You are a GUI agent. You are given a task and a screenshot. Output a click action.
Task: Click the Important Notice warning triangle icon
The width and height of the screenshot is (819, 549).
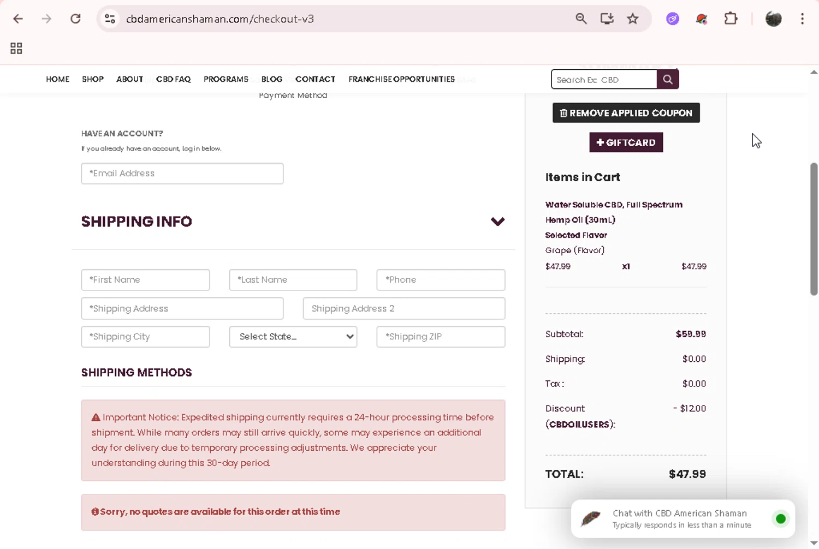pyautogui.click(x=96, y=417)
